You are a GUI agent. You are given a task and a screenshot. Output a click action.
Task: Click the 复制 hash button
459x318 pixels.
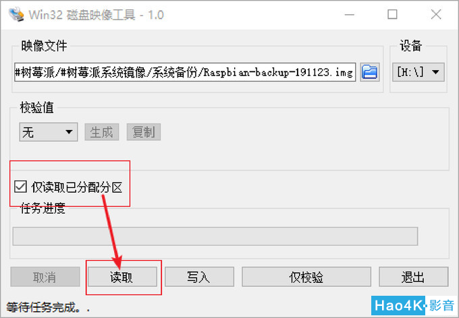(143, 132)
